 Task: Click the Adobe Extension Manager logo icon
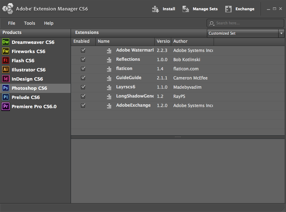[8, 8]
